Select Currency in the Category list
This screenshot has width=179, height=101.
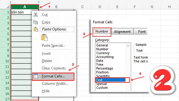pyautogui.click(x=103, y=53)
